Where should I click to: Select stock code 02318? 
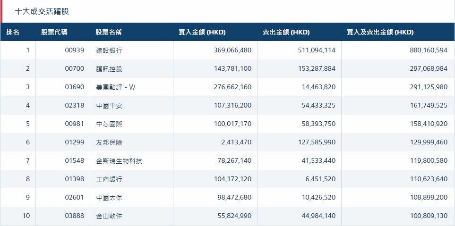pos(75,106)
